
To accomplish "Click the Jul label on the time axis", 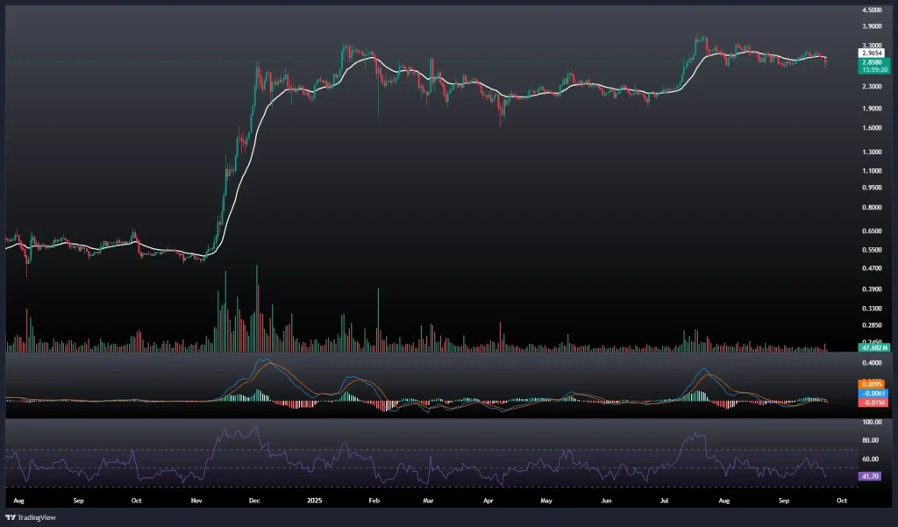I will click(664, 500).
